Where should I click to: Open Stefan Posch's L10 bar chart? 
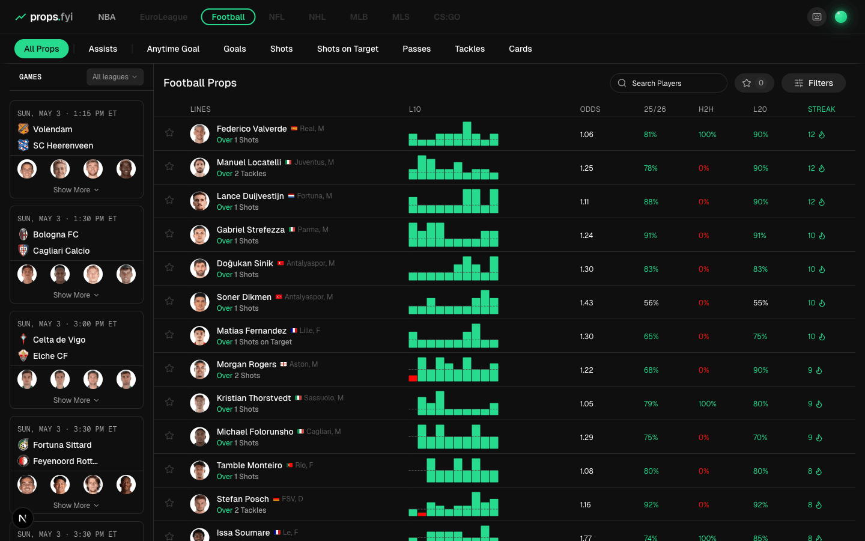[454, 504]
